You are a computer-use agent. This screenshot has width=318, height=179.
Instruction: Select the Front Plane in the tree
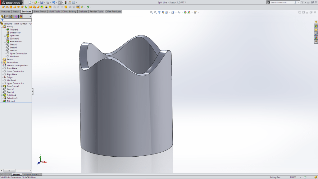12,68
